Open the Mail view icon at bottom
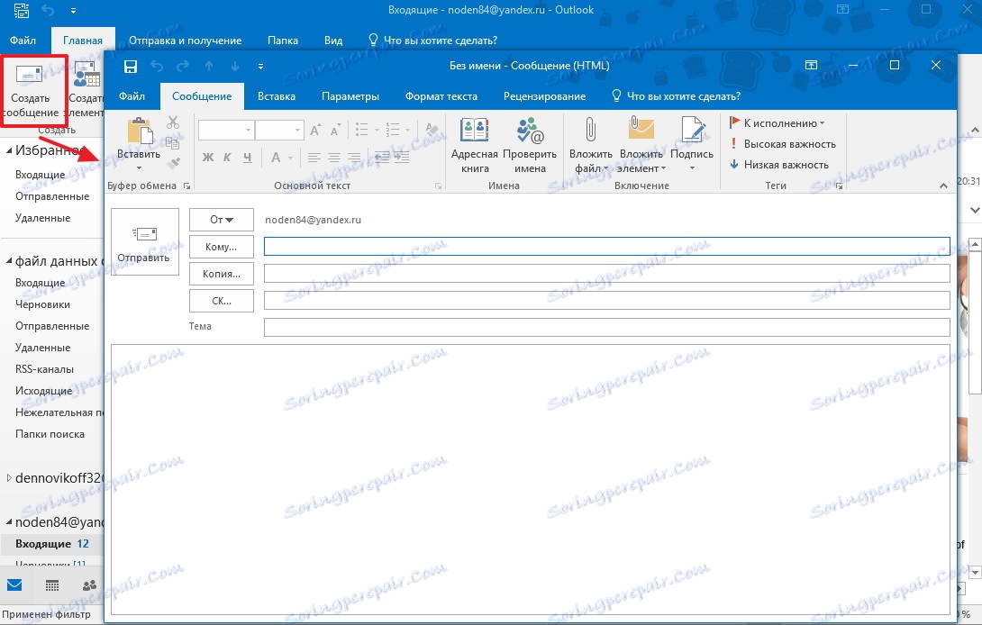The height and width of the screenshot is (625, 982). (x=14, y=584)
